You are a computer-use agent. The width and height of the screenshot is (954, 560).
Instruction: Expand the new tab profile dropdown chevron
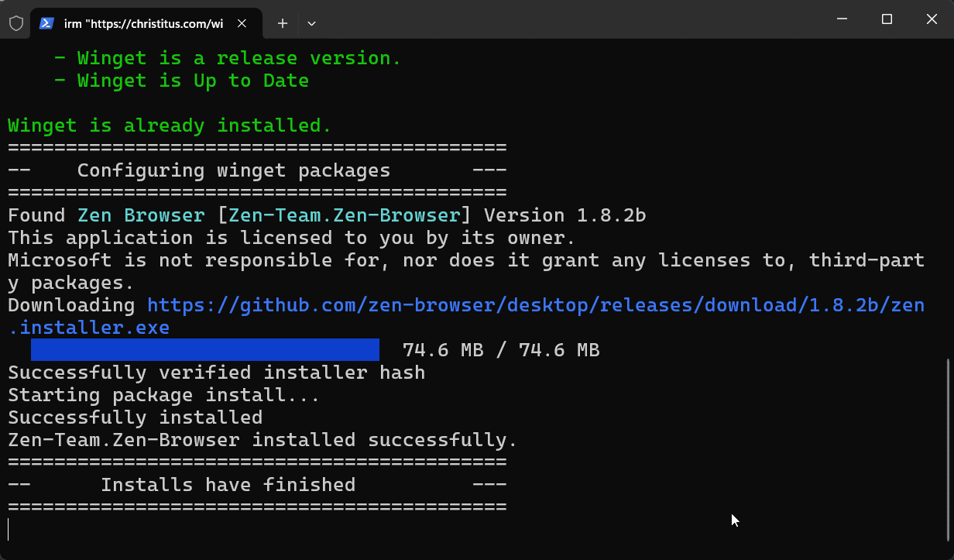pos(311,23)
